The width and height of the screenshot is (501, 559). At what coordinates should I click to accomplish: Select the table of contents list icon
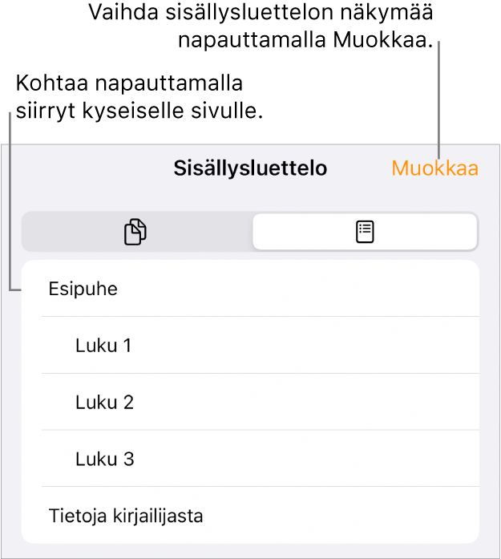pyautogui.click(x=365, y=233)
